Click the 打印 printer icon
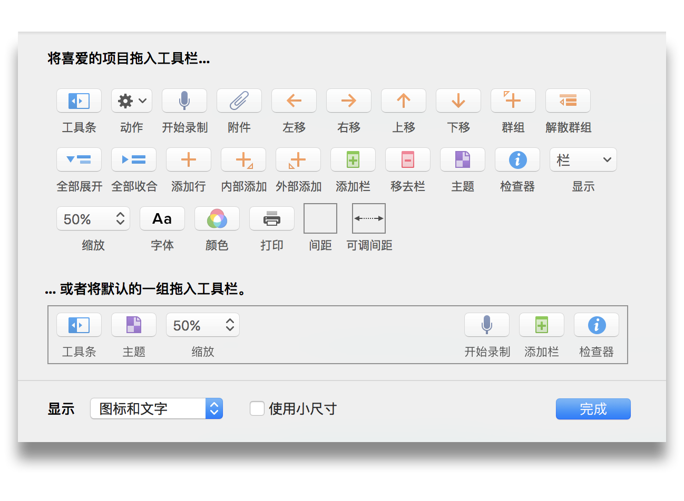The width and height of the screenshot is (684, 501). point(272,218)
